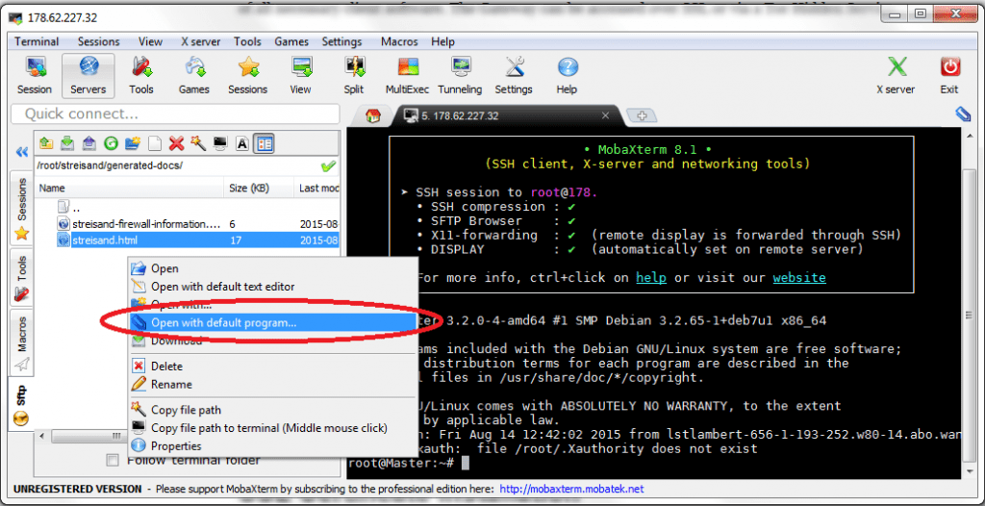The image size is (985, 506).
Task: Click the green checkmark beside the path
Action: click(x=328, y=166)
